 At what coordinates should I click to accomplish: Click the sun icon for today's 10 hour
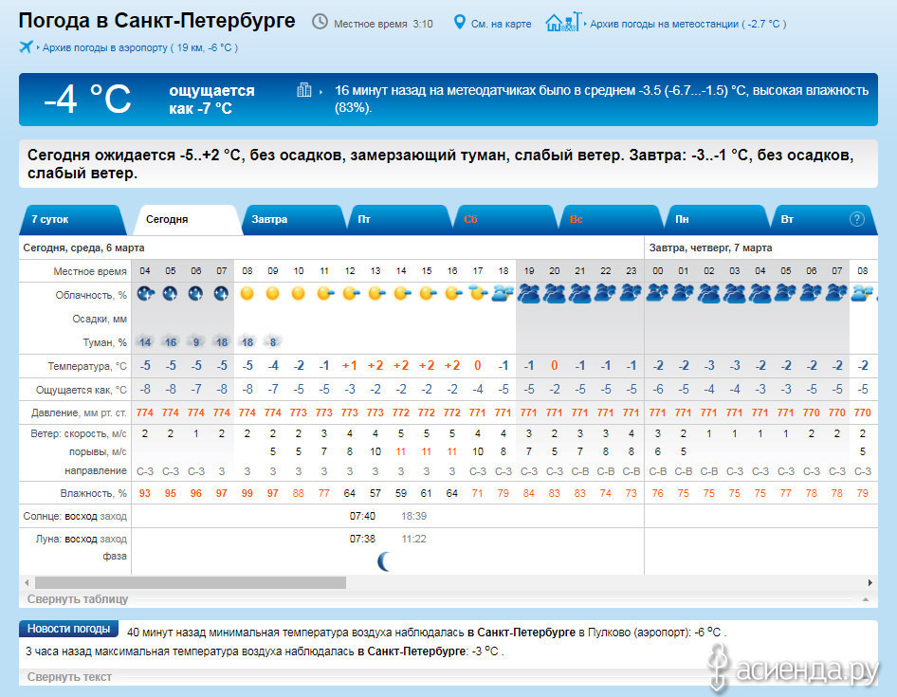coord(298,294)
